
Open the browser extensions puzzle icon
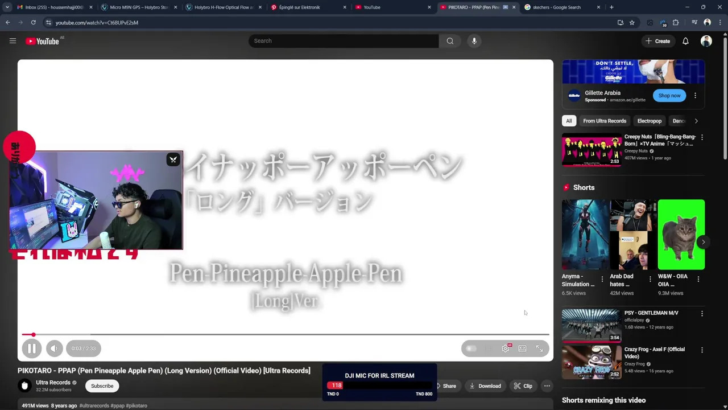pos(676,23)
